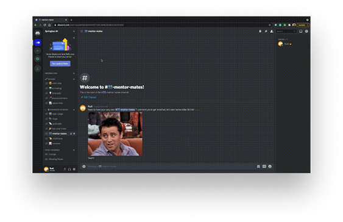Show pinned messages with pin icon
Viewport: 343px width, 222px height.
(x=266, y=31)
